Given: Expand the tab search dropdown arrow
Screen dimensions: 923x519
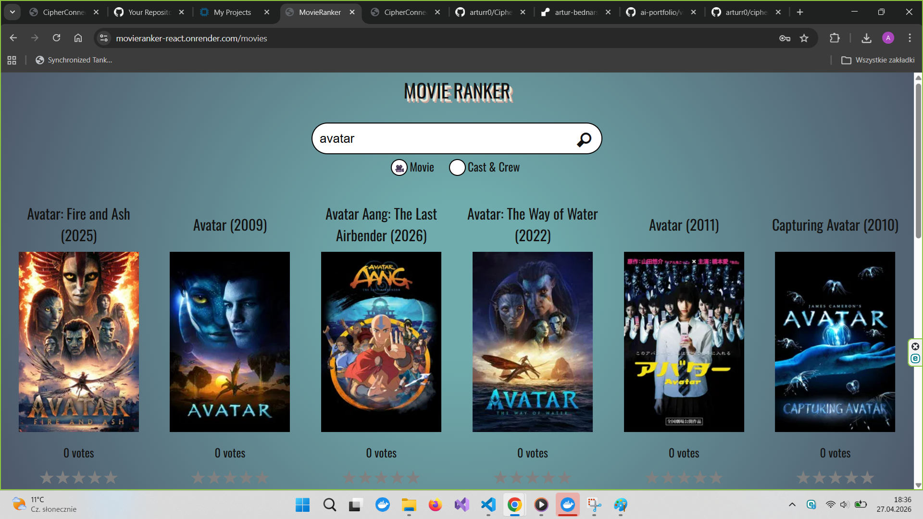Looking at the screenshot, I should 12,12.
